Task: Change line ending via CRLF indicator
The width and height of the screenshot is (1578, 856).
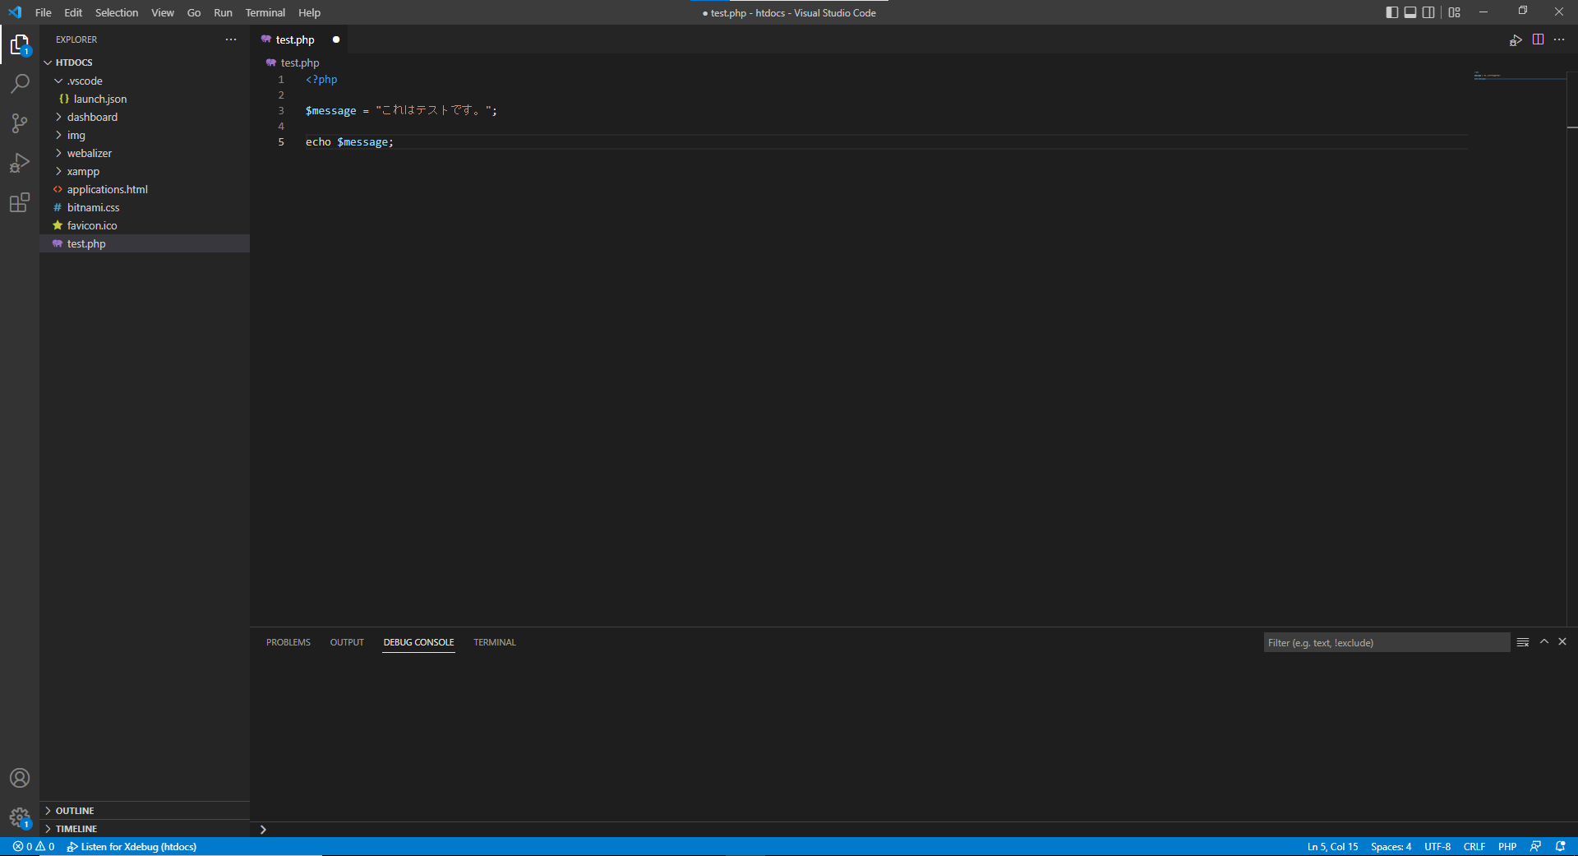Action: (x=1474, y=847)
